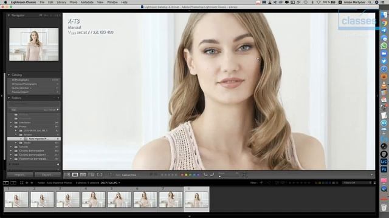Click filmstrip grid shortcut icon
389x218 pixels.
click(22, 183)
